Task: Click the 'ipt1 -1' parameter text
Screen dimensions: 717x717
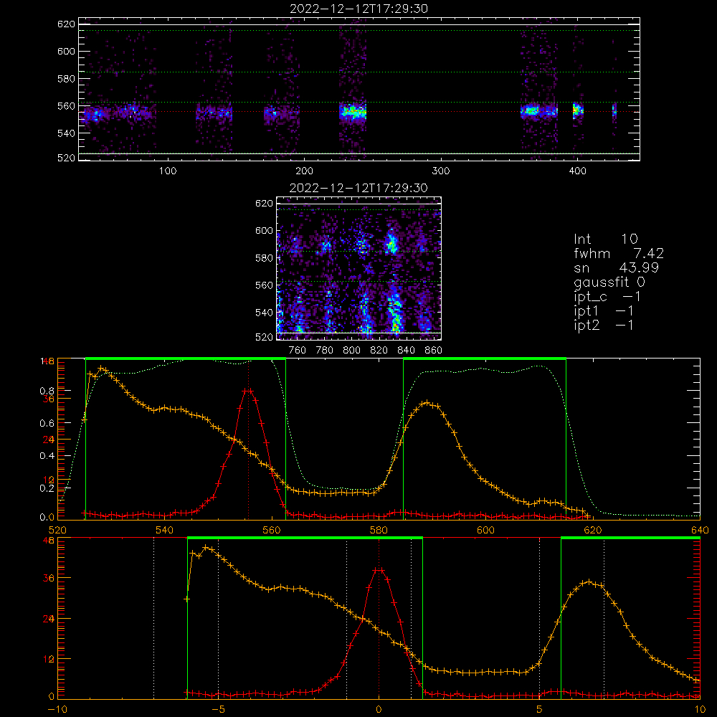Action: click(x=604, y=311)
